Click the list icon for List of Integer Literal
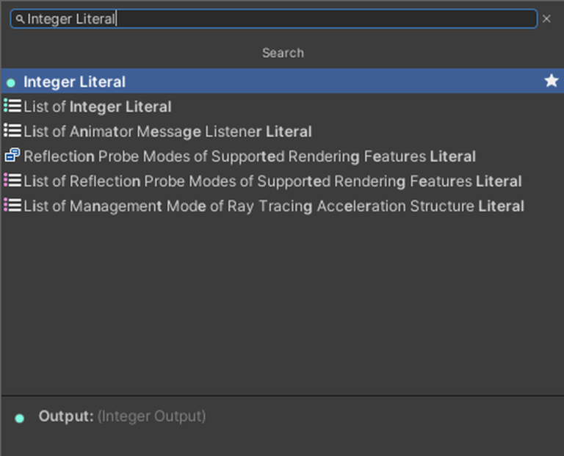 [12, 106]
